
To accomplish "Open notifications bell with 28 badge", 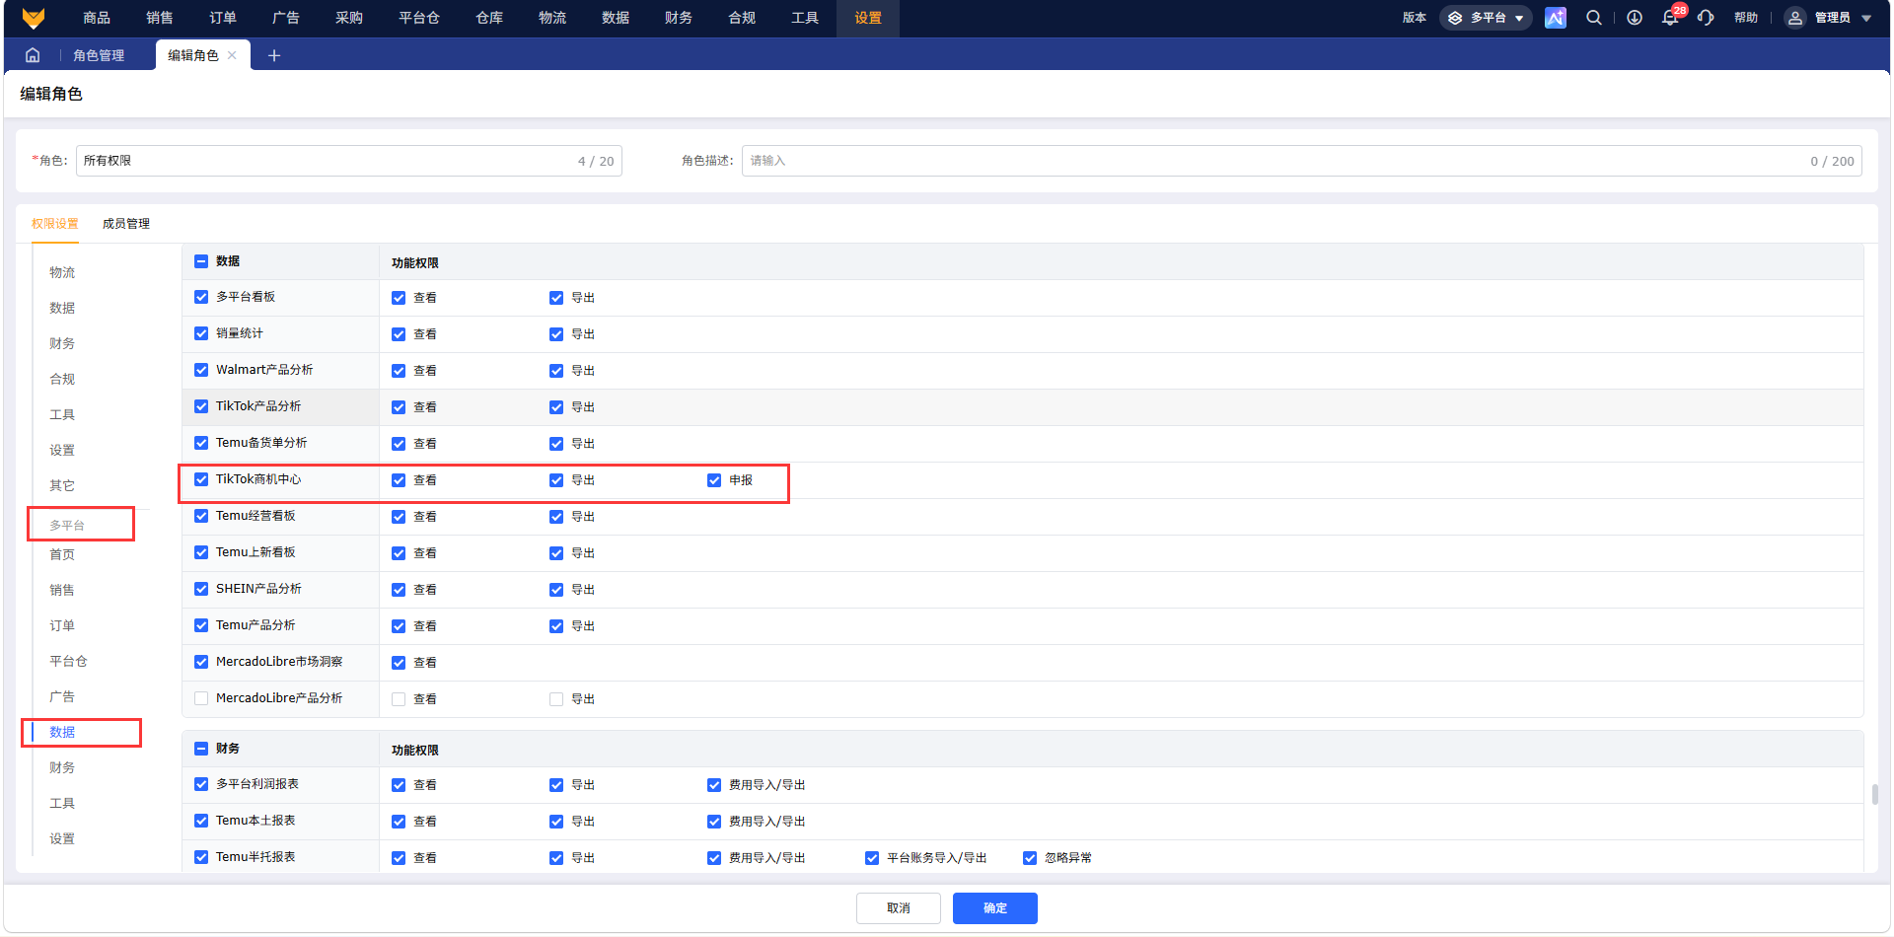I will coord(1670,18).
